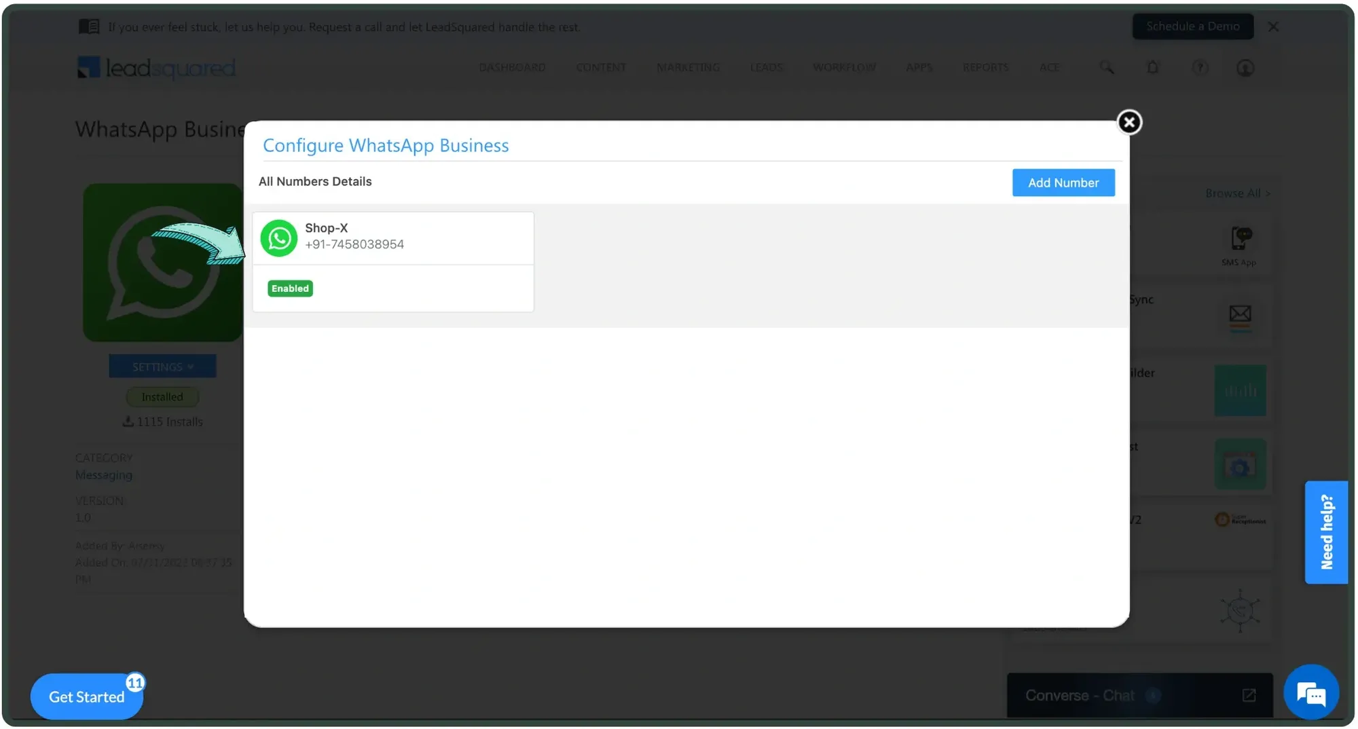The image size is (1358, 729).
Task: Dismiss the top help banner
Action: tap(1273, 26)
